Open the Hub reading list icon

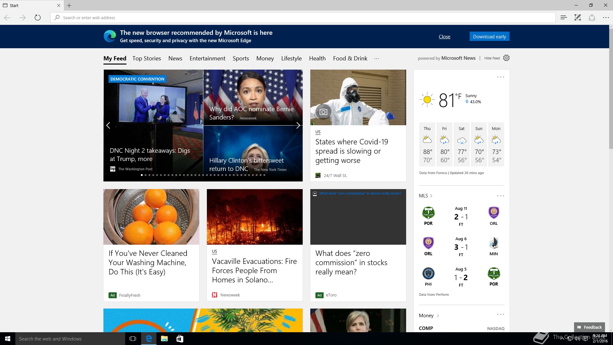pos(564,18)
